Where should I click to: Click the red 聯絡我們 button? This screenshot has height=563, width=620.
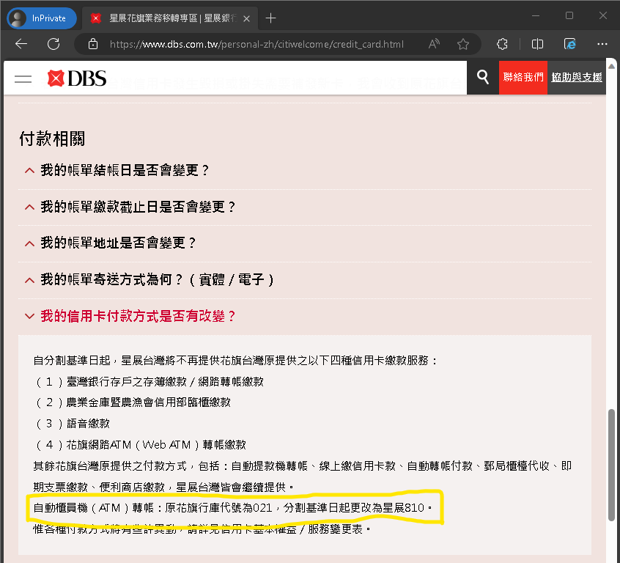pos(523,77)
